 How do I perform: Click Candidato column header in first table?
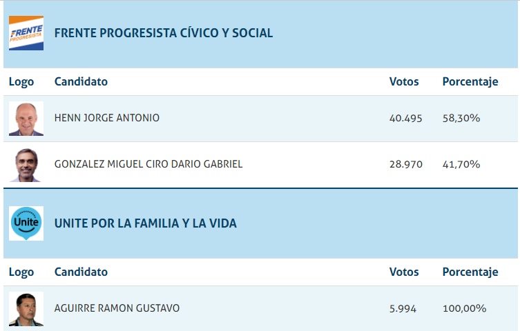pyautogui.click(x=81, y=81)
